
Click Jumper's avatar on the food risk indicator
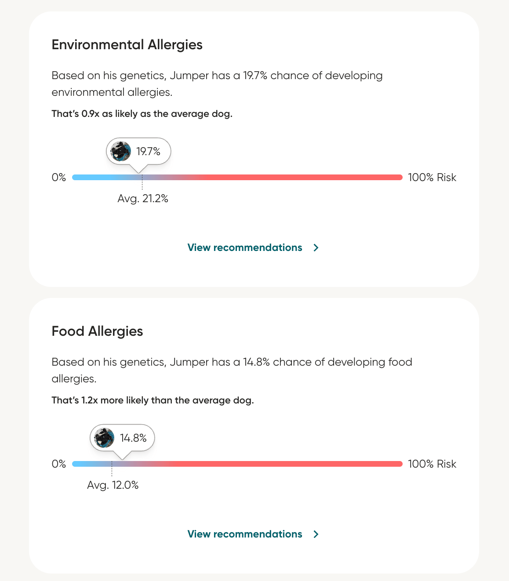[x=104, y=438]
